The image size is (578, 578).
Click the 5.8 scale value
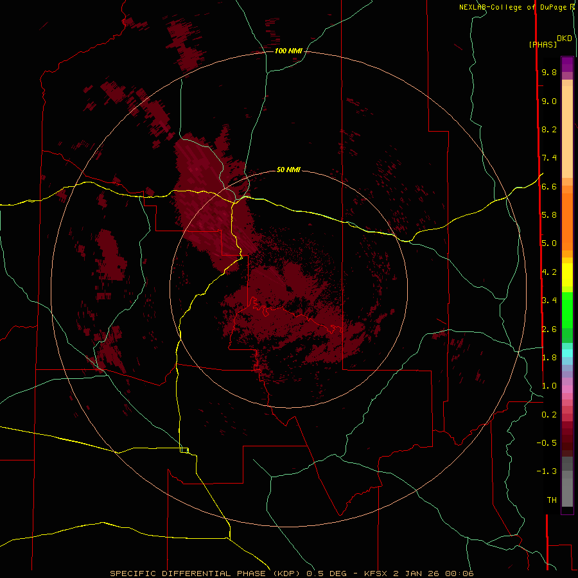549,215
